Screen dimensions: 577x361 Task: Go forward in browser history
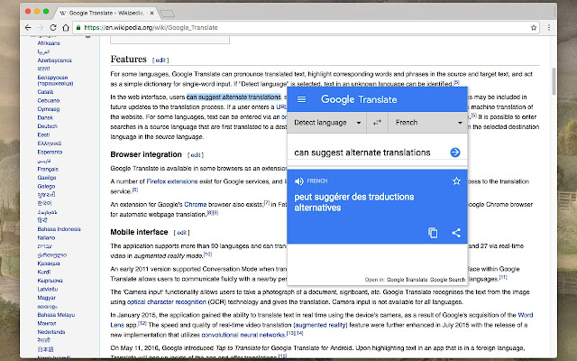click(x=41, y=28)
